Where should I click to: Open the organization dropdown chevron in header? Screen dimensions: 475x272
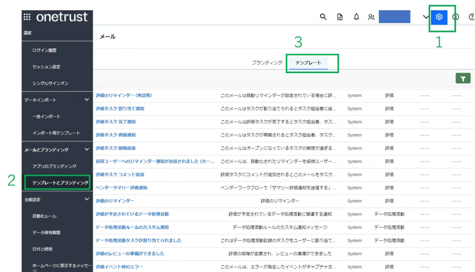coord(426,17)
